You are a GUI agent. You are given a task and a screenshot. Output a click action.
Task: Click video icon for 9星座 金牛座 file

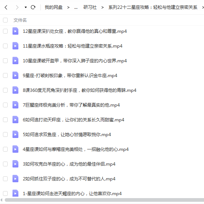click(15, 75)
